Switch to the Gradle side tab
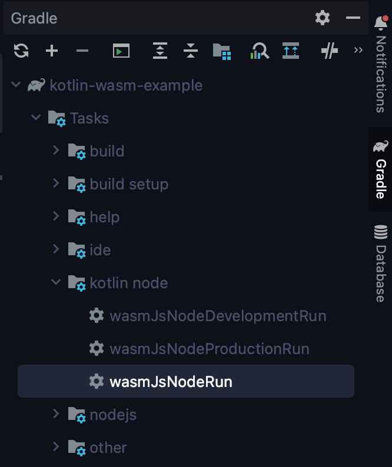Image resolution: width=392 pixels, height=467 pixels. (381, 169)
